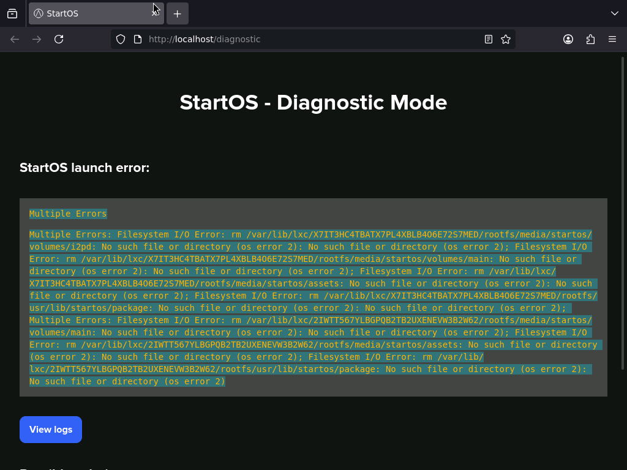
Task: Close the StartOS tab
Action: [x=154, y=13]
